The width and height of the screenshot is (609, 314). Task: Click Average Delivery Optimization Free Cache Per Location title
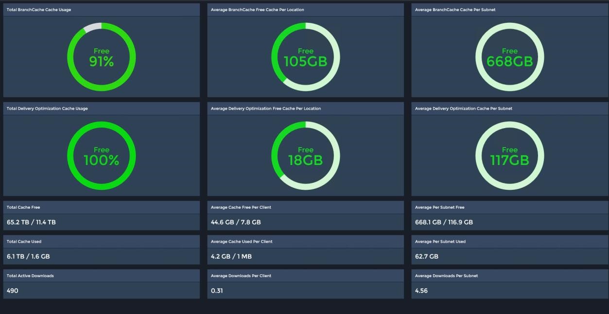pos(266,108)
